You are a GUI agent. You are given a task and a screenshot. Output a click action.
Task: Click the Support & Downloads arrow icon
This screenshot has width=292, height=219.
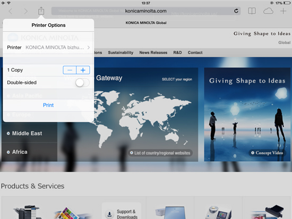pos(109,214)
